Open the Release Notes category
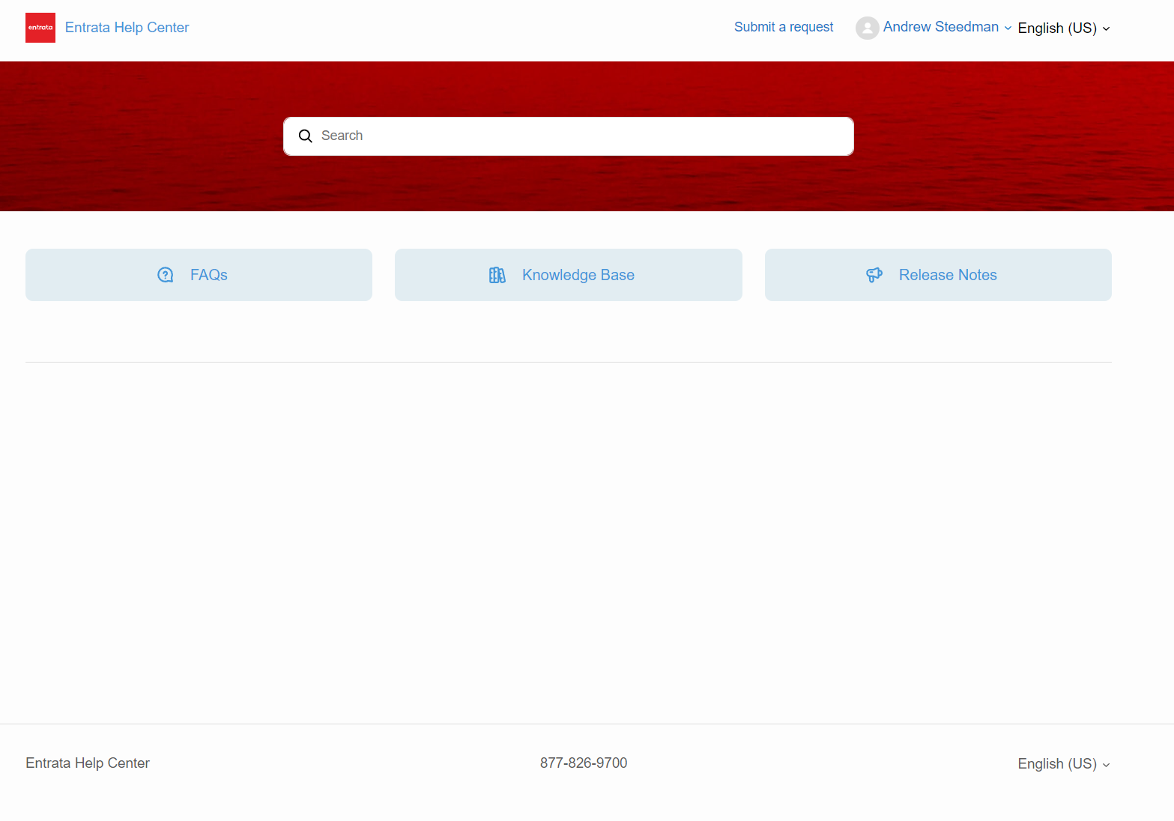 [938, 275]
